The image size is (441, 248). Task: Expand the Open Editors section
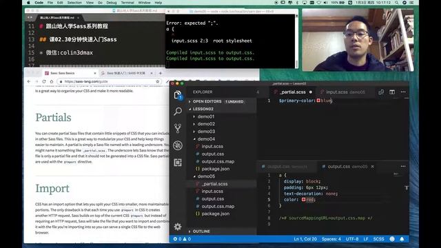[222, 101]
